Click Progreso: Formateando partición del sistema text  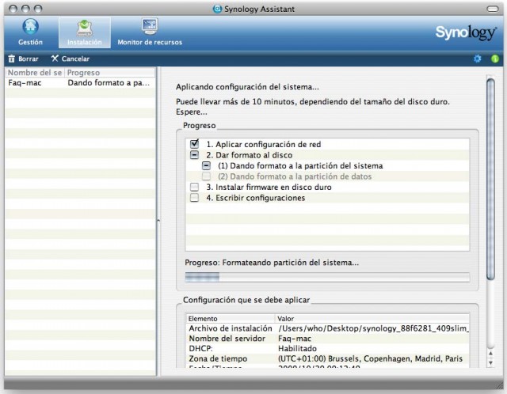(x=272, y=263)
